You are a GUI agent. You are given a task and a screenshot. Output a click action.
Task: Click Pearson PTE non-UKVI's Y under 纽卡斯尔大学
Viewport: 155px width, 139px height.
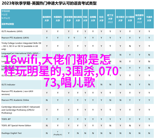(120, 93)
